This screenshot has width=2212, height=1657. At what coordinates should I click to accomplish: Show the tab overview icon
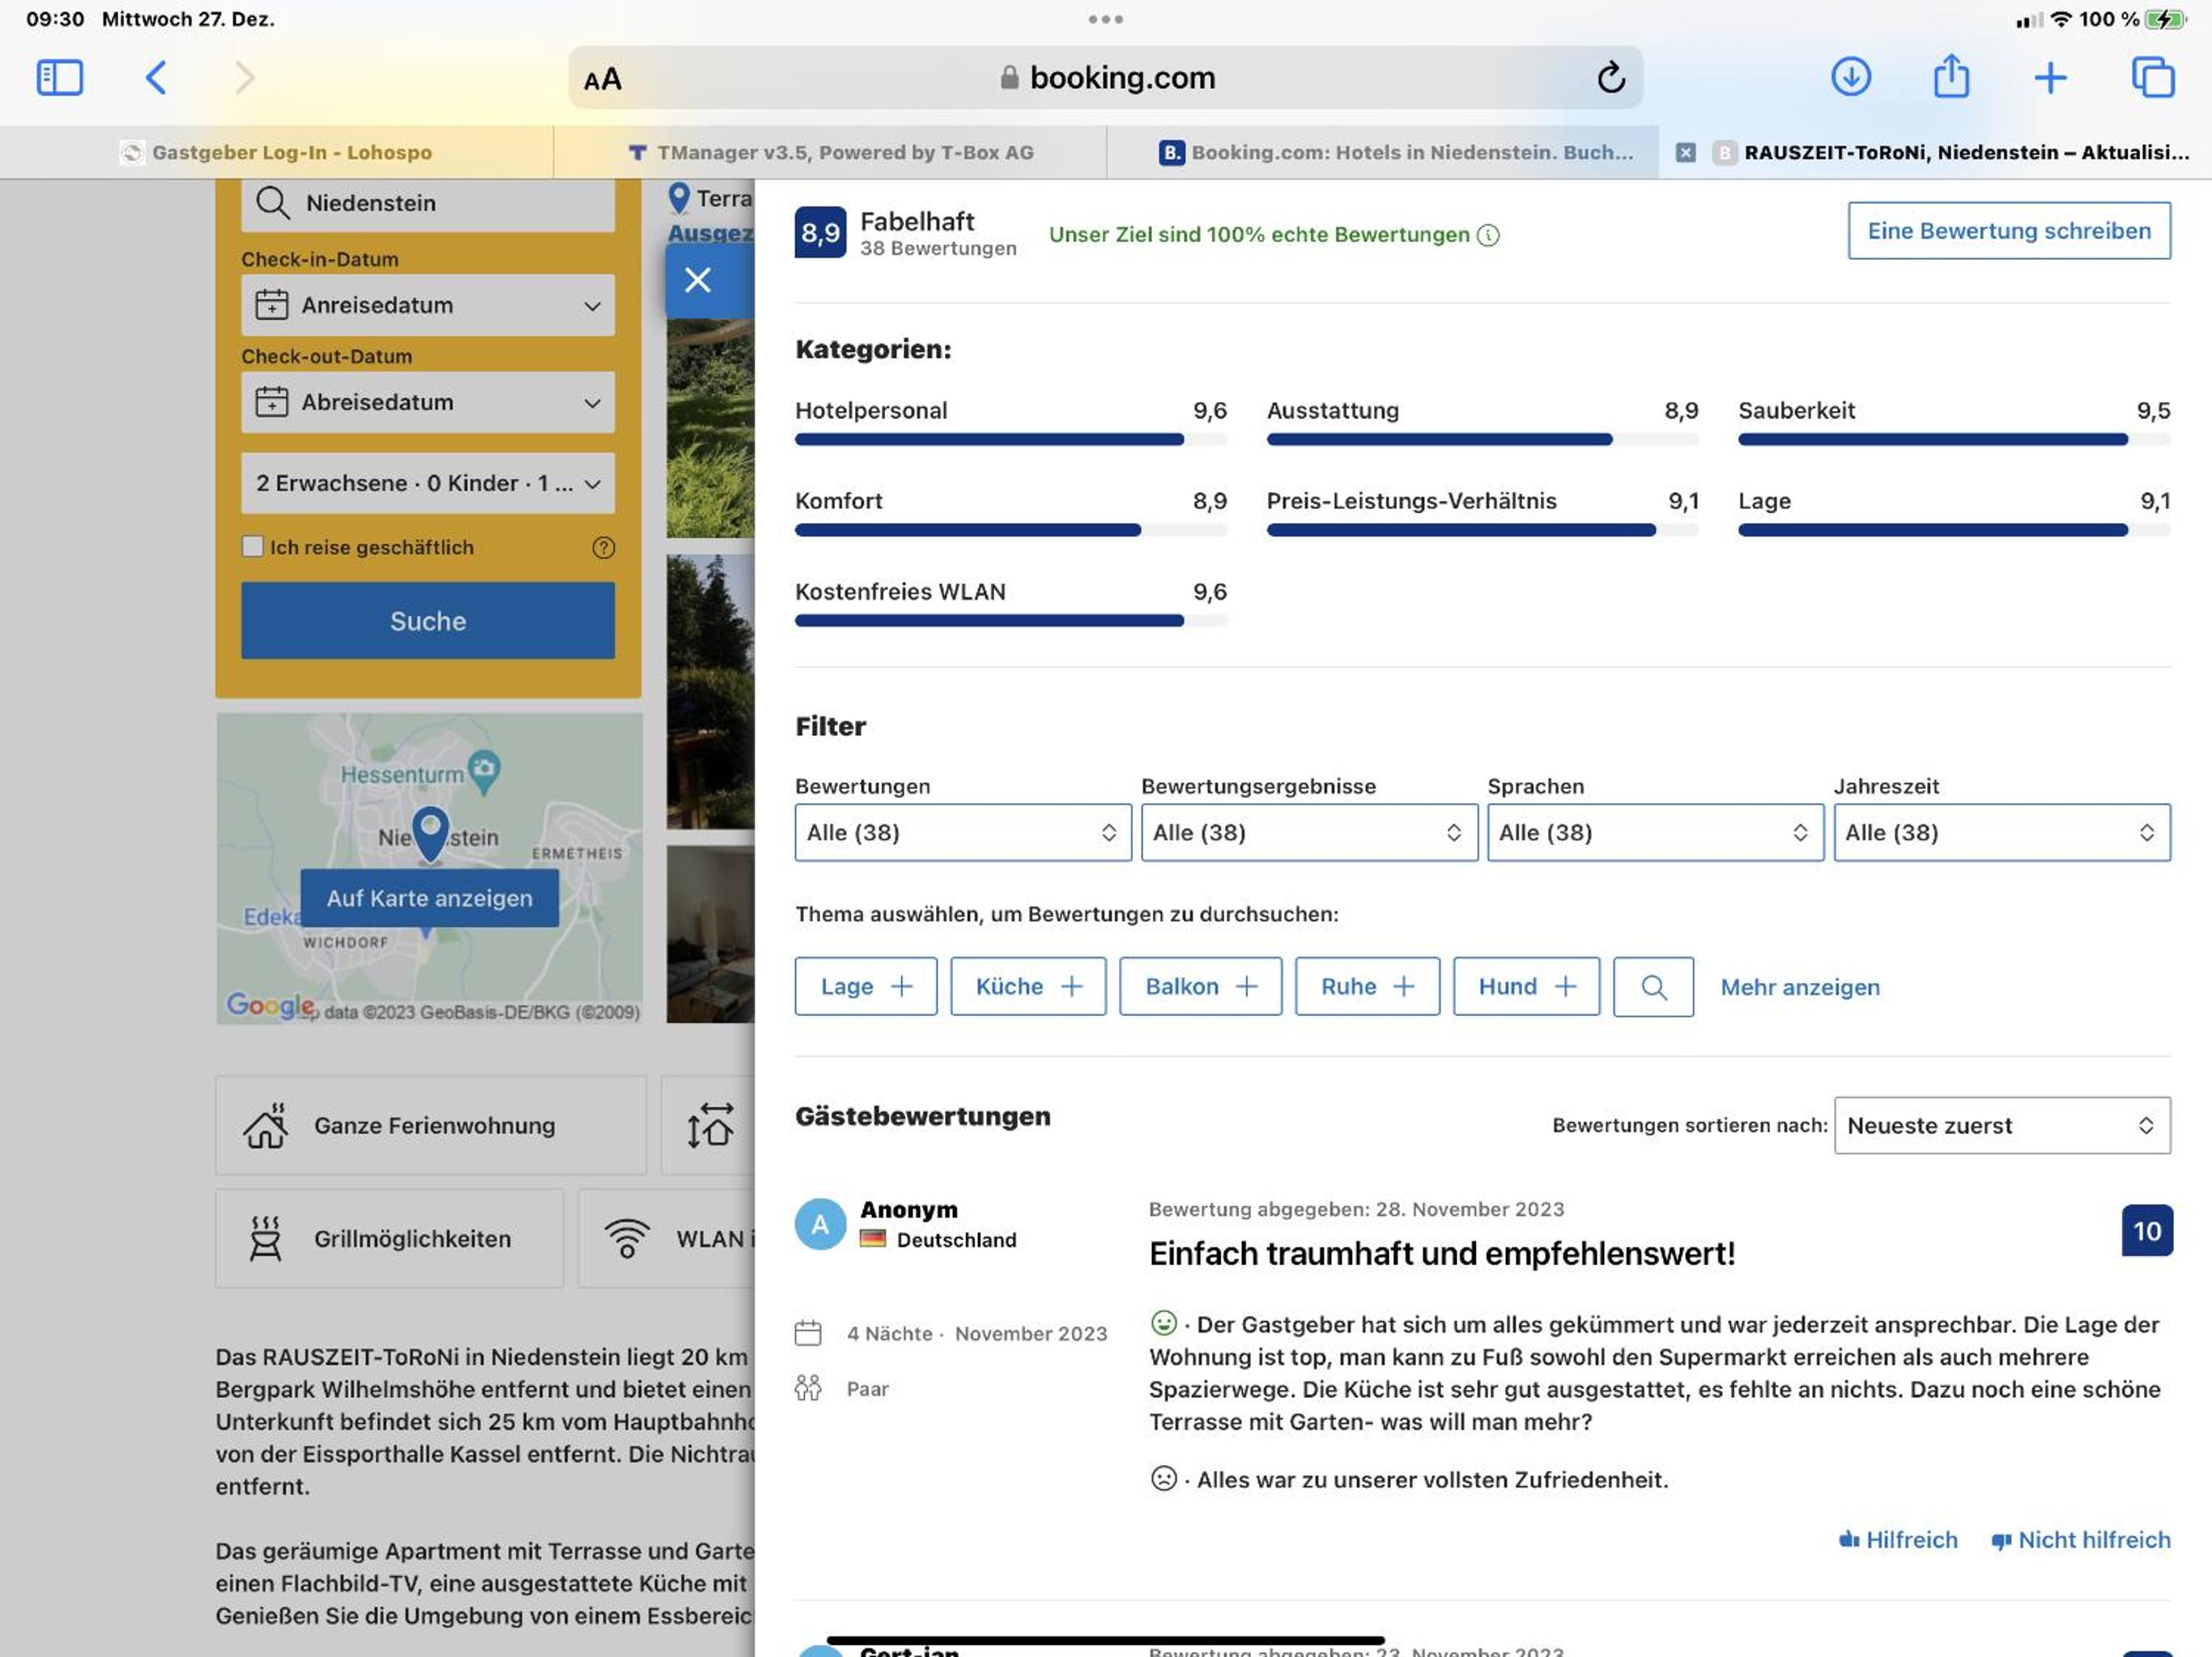[x=2152, y=77]
